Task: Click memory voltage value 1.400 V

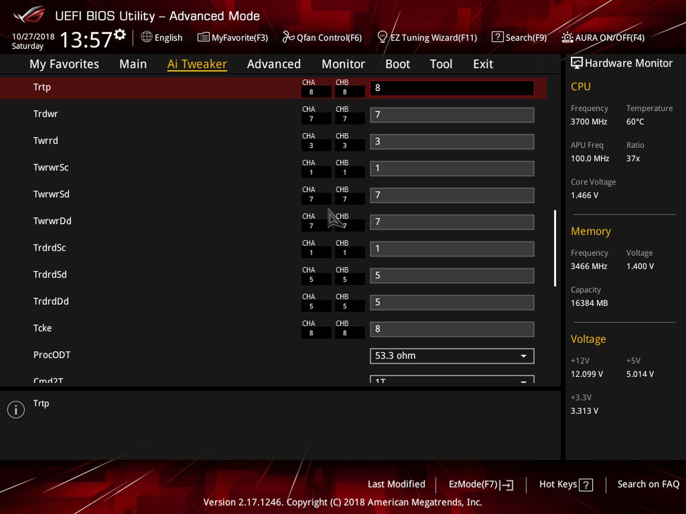Action: tap(640, 266)
